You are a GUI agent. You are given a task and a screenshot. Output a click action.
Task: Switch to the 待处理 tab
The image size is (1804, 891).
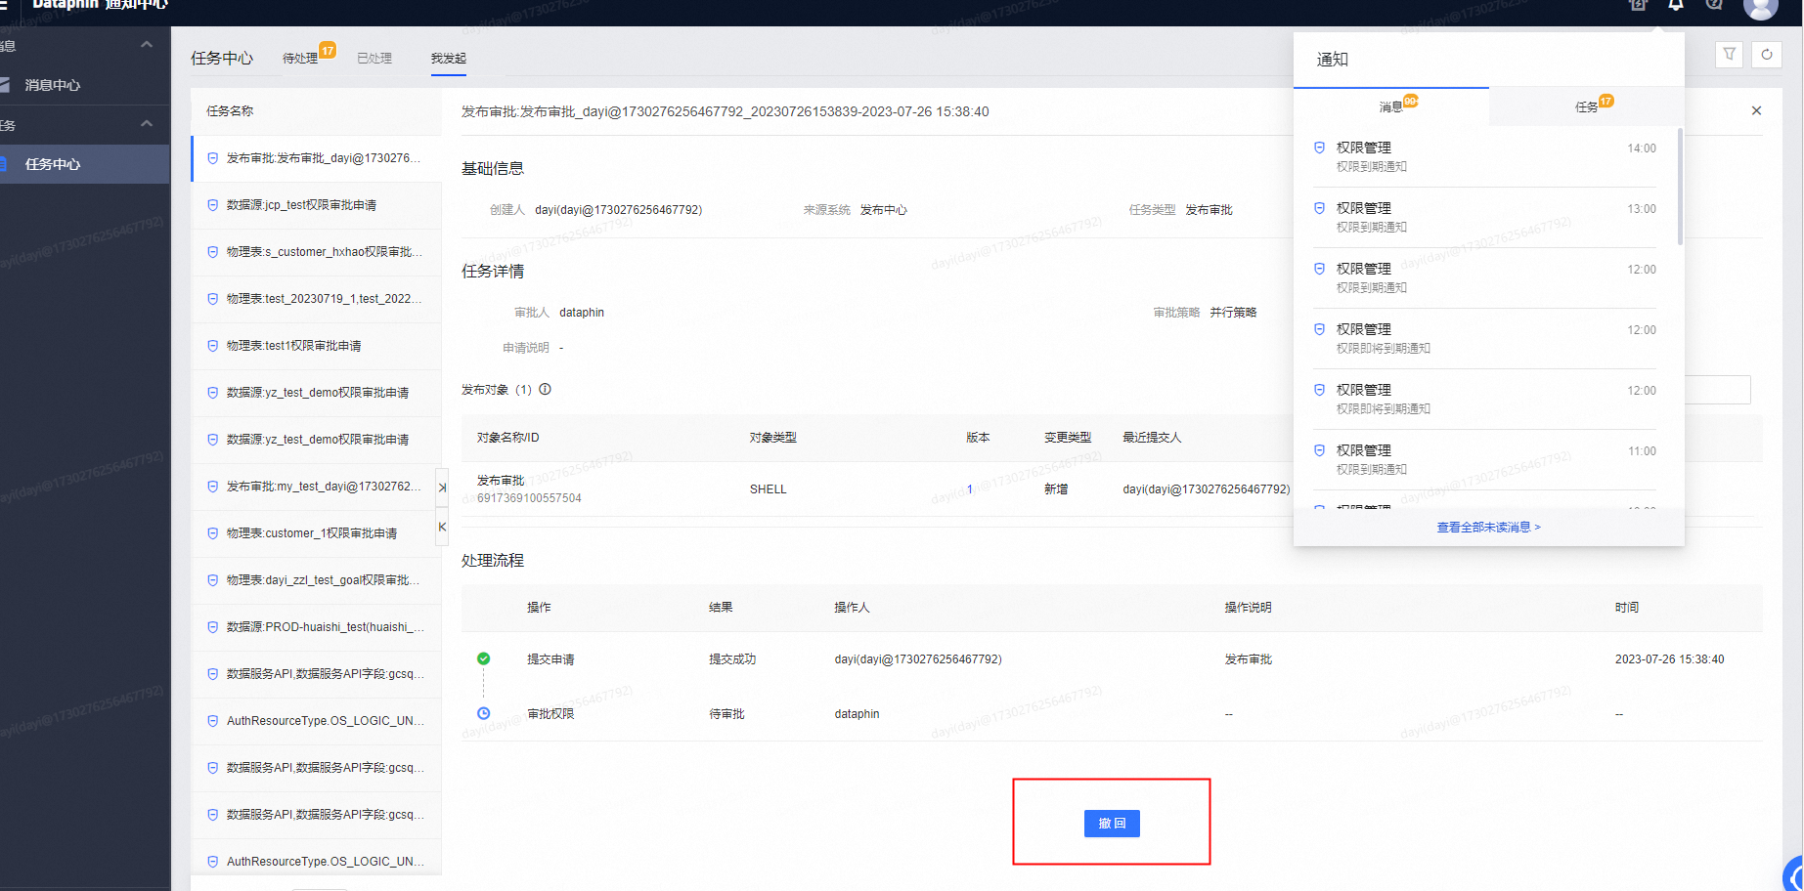point(300,59)
